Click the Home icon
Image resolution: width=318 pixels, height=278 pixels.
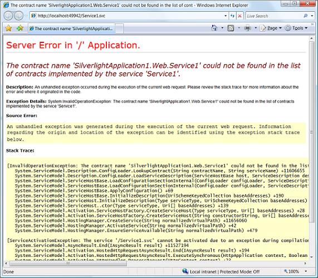(x=214, y=28)
